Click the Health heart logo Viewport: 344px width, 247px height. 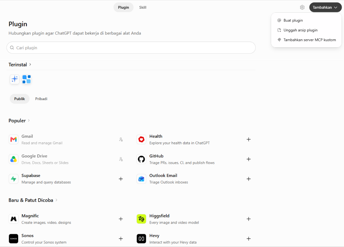pos(141,139)
